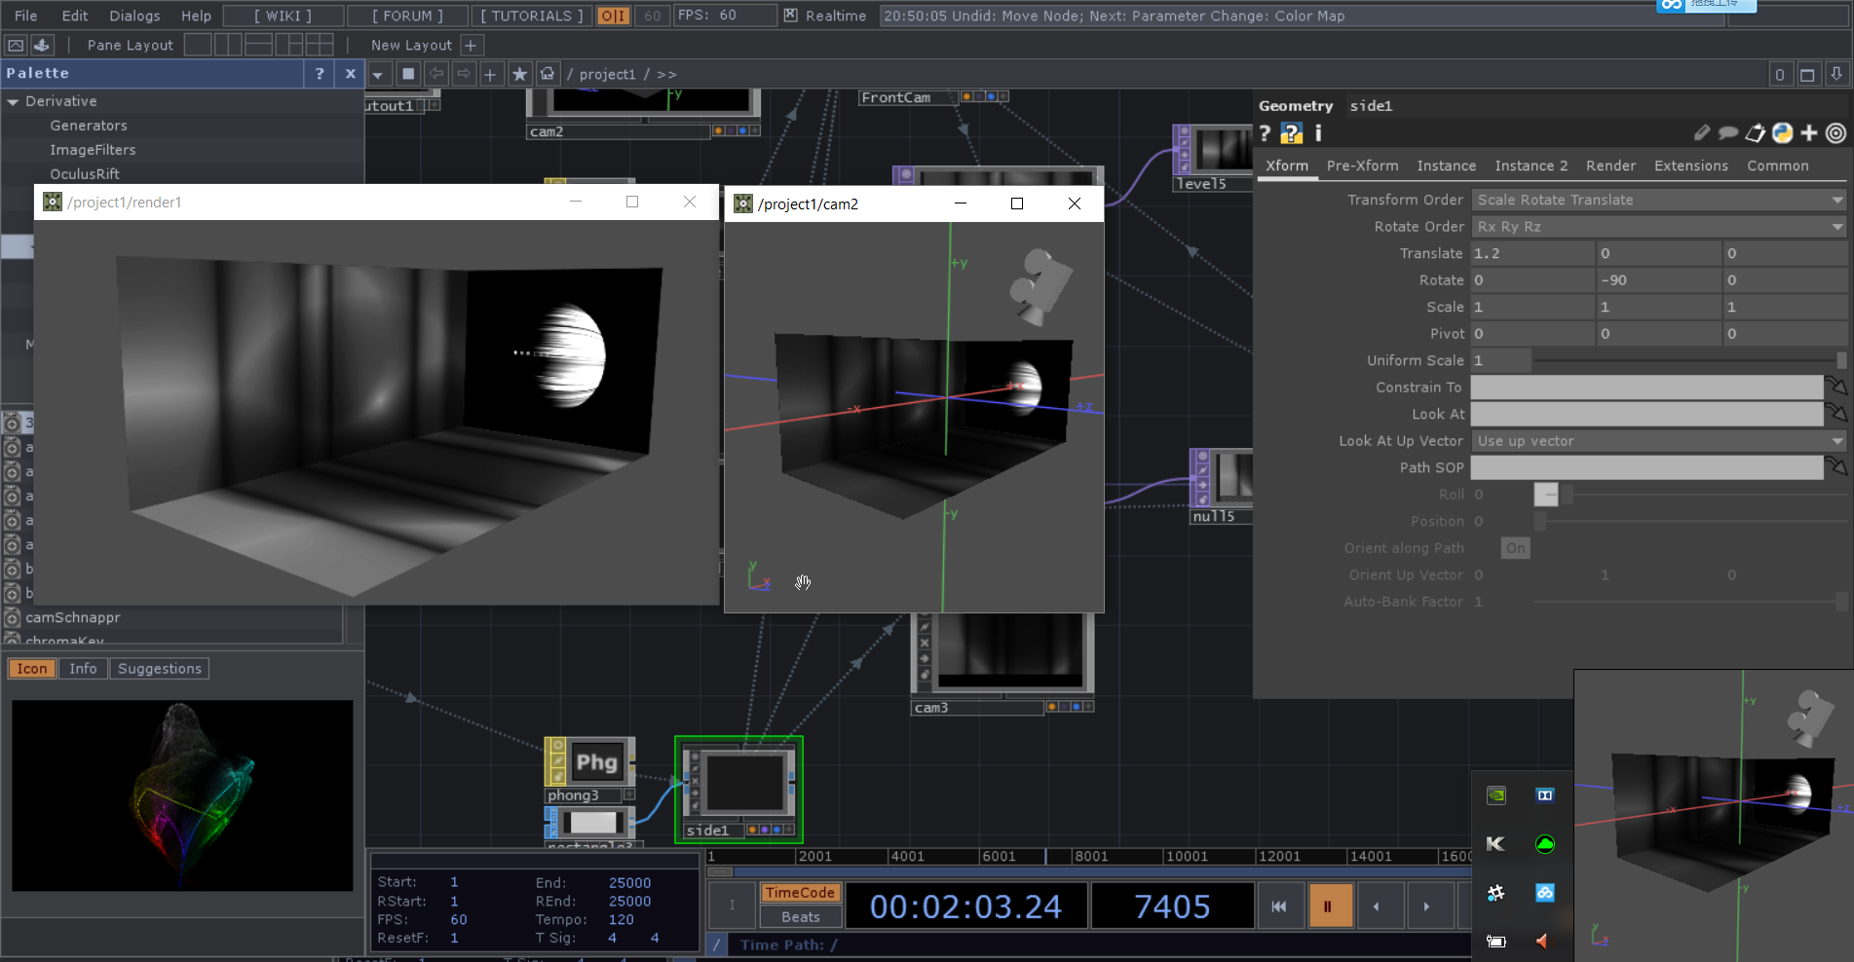
Task: Click the Translate X field showing 1.2
Action: (x=1532, y=253)
